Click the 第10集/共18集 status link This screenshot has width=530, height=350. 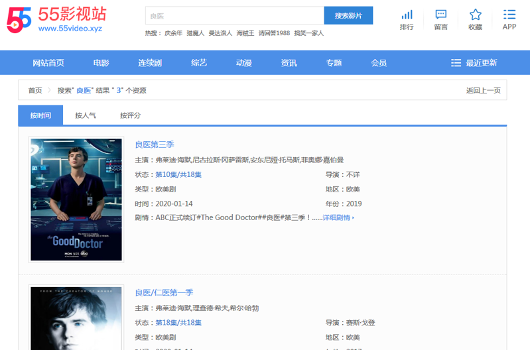(178, 174)
